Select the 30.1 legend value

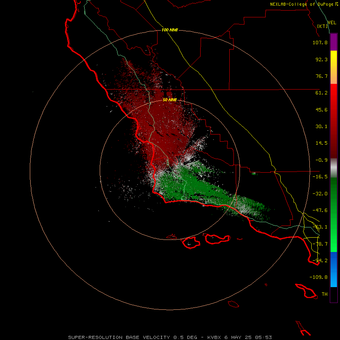(321, 127)
